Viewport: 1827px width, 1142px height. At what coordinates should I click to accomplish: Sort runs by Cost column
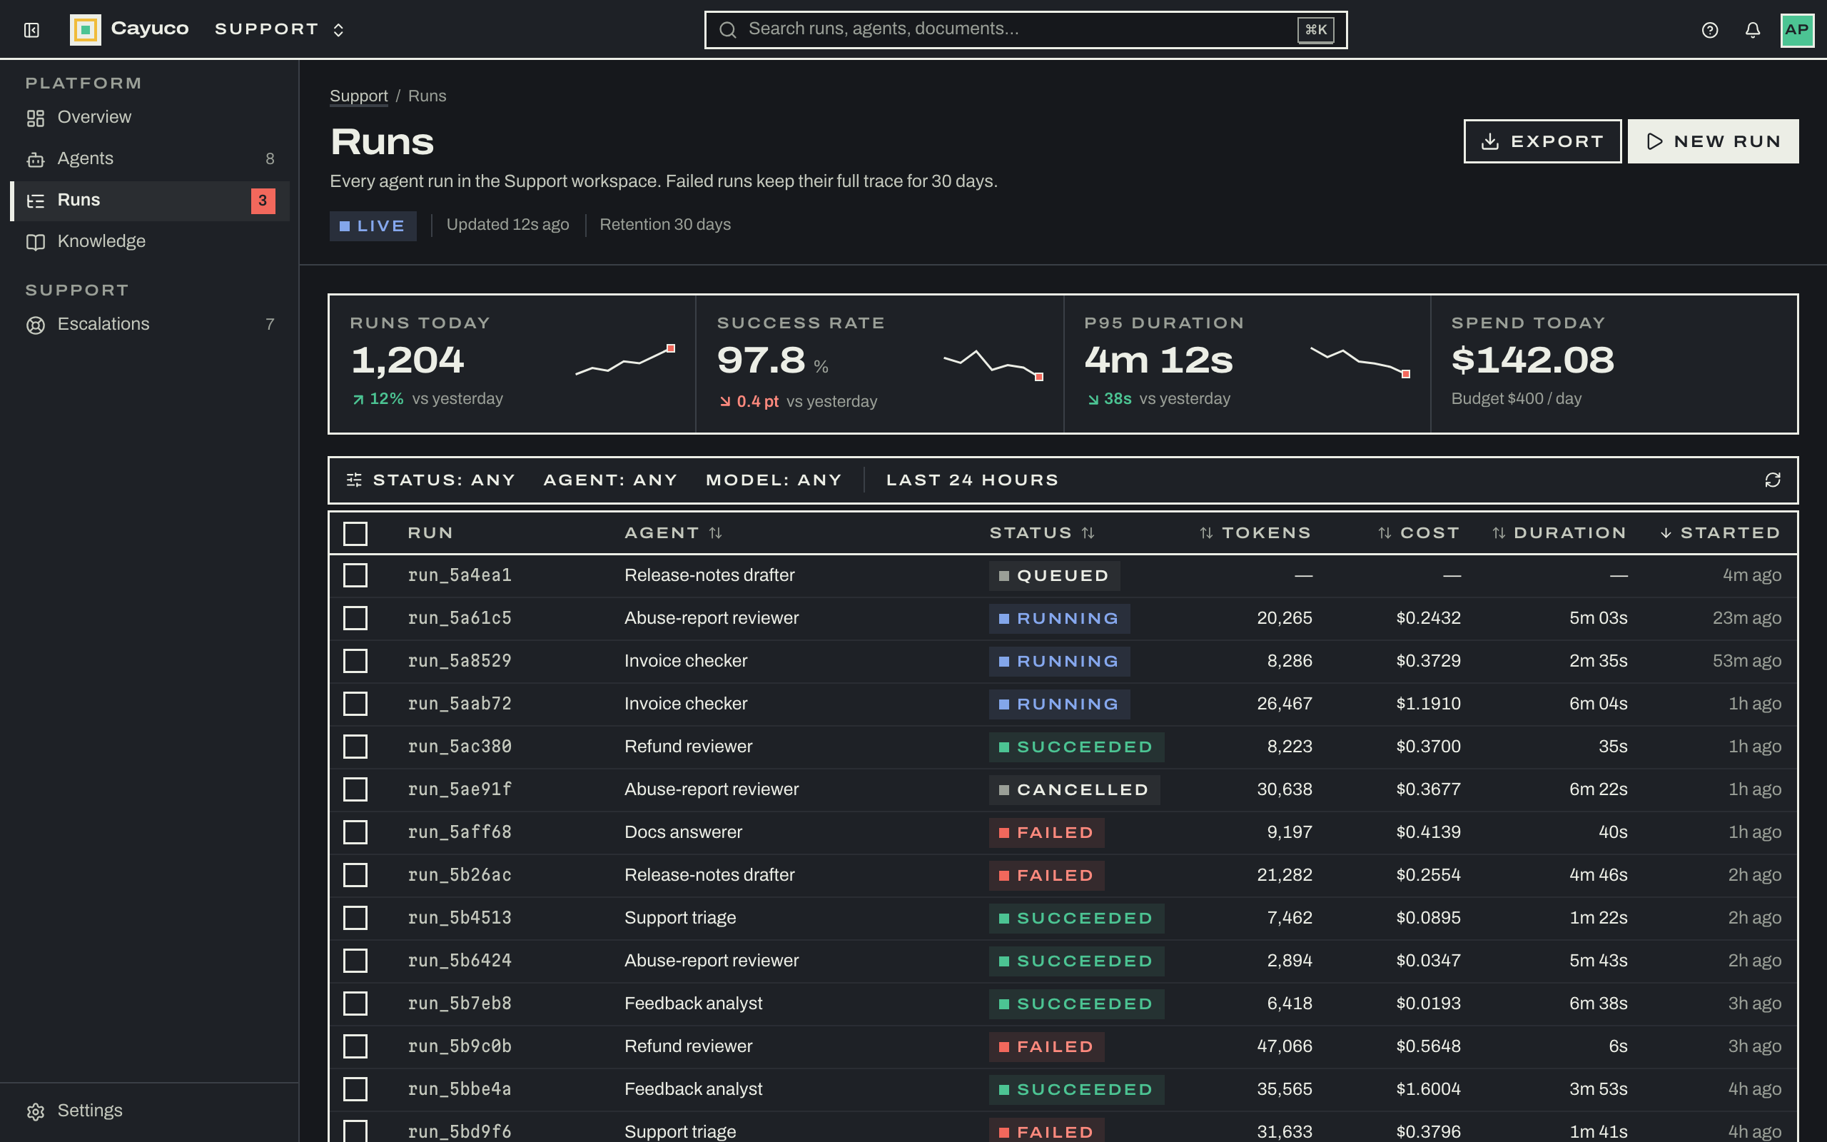click(x=1419, y=533)
